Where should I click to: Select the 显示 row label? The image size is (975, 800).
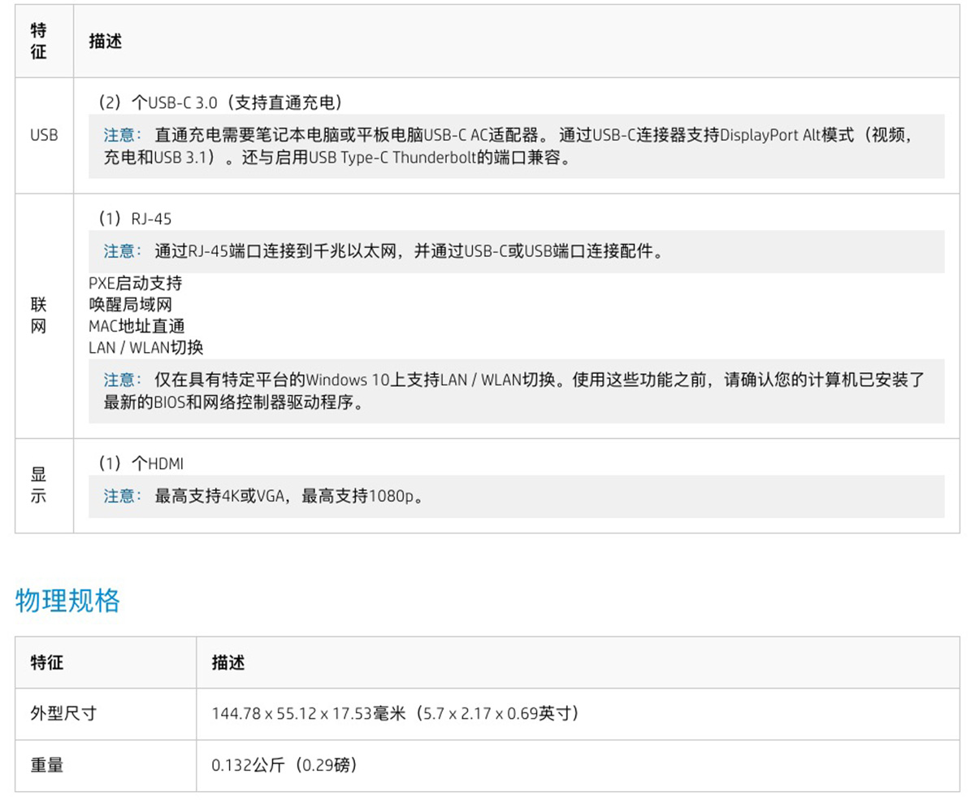(38, 485)
